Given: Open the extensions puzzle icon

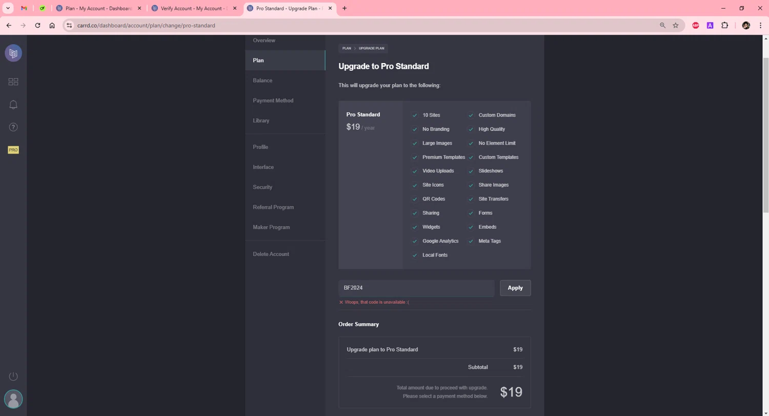Looking at the screenshot, I should tap(724, 25).
